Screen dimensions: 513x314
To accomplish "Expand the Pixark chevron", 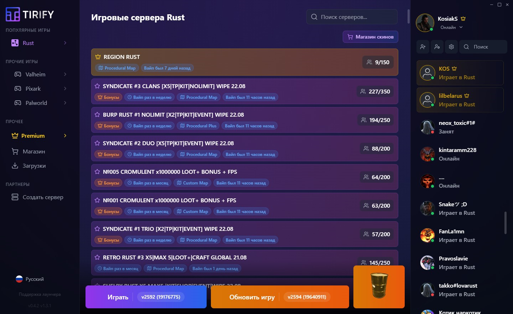I will click(65, 88).
